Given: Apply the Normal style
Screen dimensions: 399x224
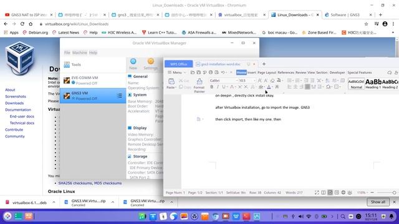Looking at the screenshot, I should 356,84.
